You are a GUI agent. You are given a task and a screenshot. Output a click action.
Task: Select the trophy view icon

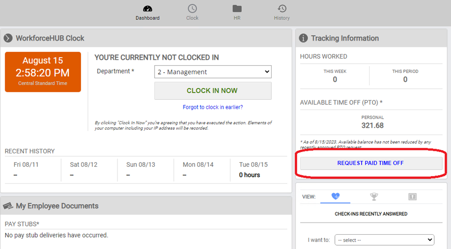(374, 196)
